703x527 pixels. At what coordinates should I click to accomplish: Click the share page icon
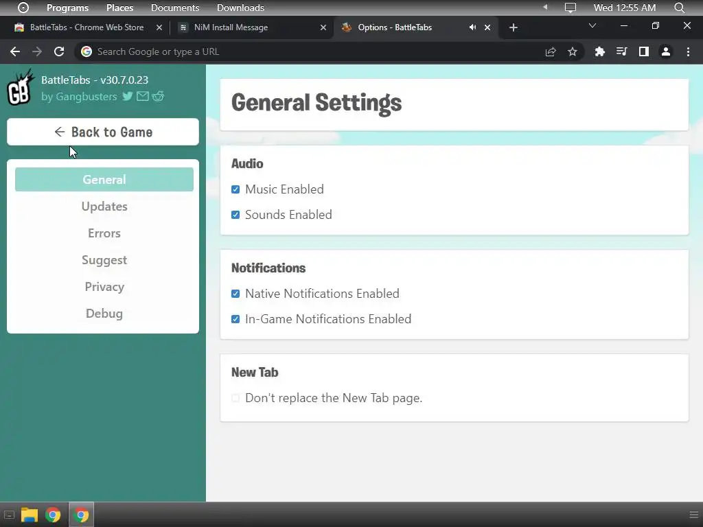pos(551,51)
